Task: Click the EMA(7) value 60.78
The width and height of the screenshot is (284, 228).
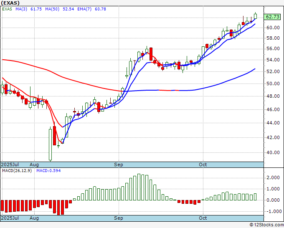Action: click(x=100, y=9)
